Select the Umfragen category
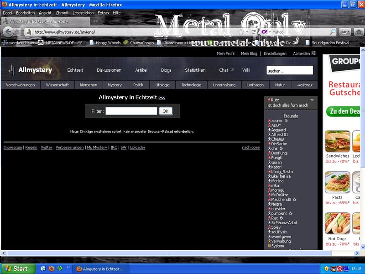The image size is (365, 274). coord(255,85)
